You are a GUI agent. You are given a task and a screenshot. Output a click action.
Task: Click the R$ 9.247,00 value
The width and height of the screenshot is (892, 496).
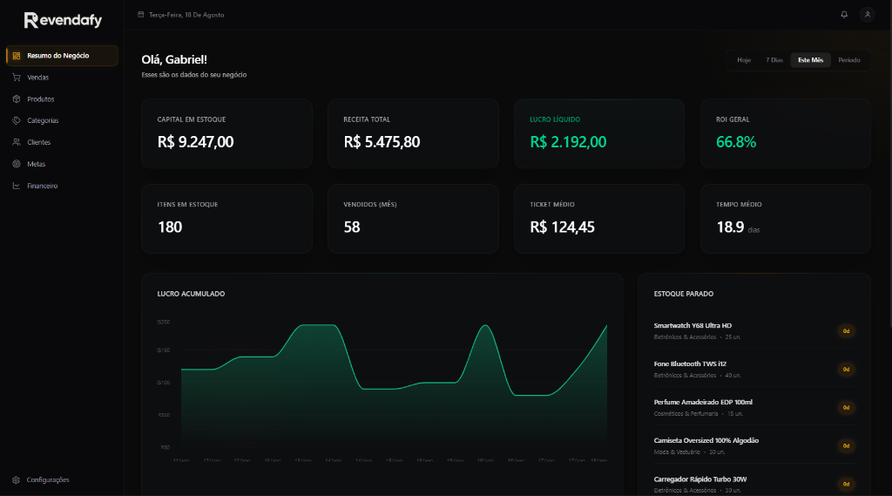195,142
